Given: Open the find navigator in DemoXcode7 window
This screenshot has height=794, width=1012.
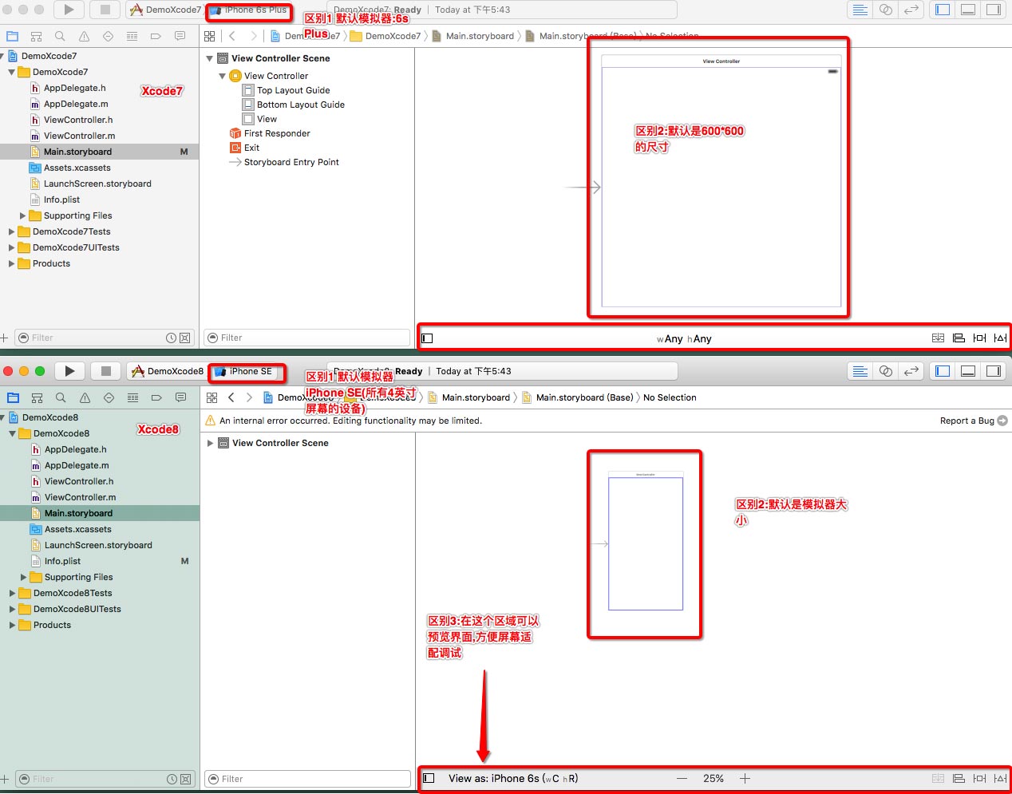Looking at the screenshot, I should pos(60,36).
